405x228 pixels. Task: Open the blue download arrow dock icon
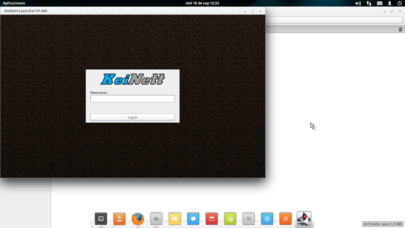267,219
